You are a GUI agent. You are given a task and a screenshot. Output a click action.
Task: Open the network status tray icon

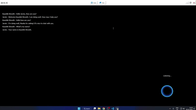pyautogui.click(x=181, y=109)
